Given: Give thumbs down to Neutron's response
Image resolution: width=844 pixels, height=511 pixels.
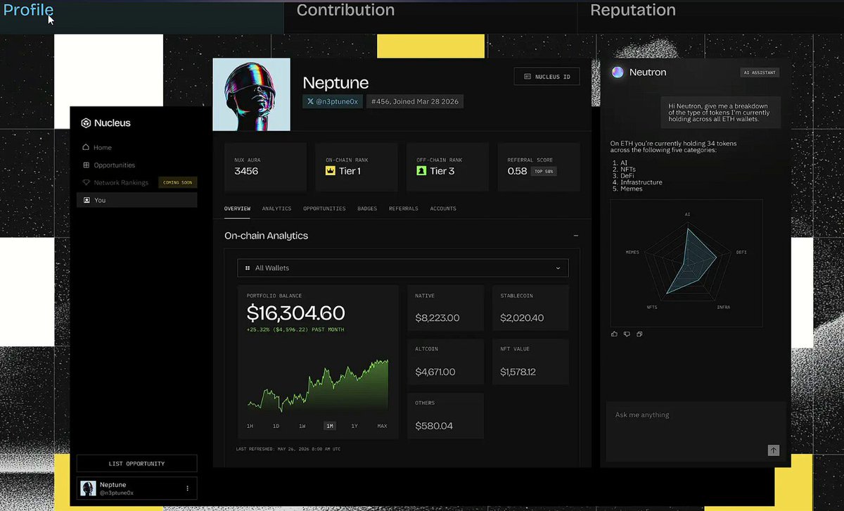Looking at the screenshot, I should pyautogui.click(x=627, y=334).
